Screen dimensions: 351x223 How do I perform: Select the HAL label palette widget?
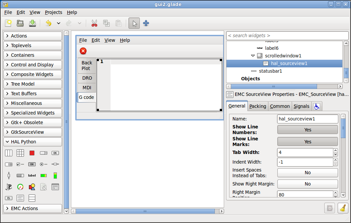tap(32, 176)
